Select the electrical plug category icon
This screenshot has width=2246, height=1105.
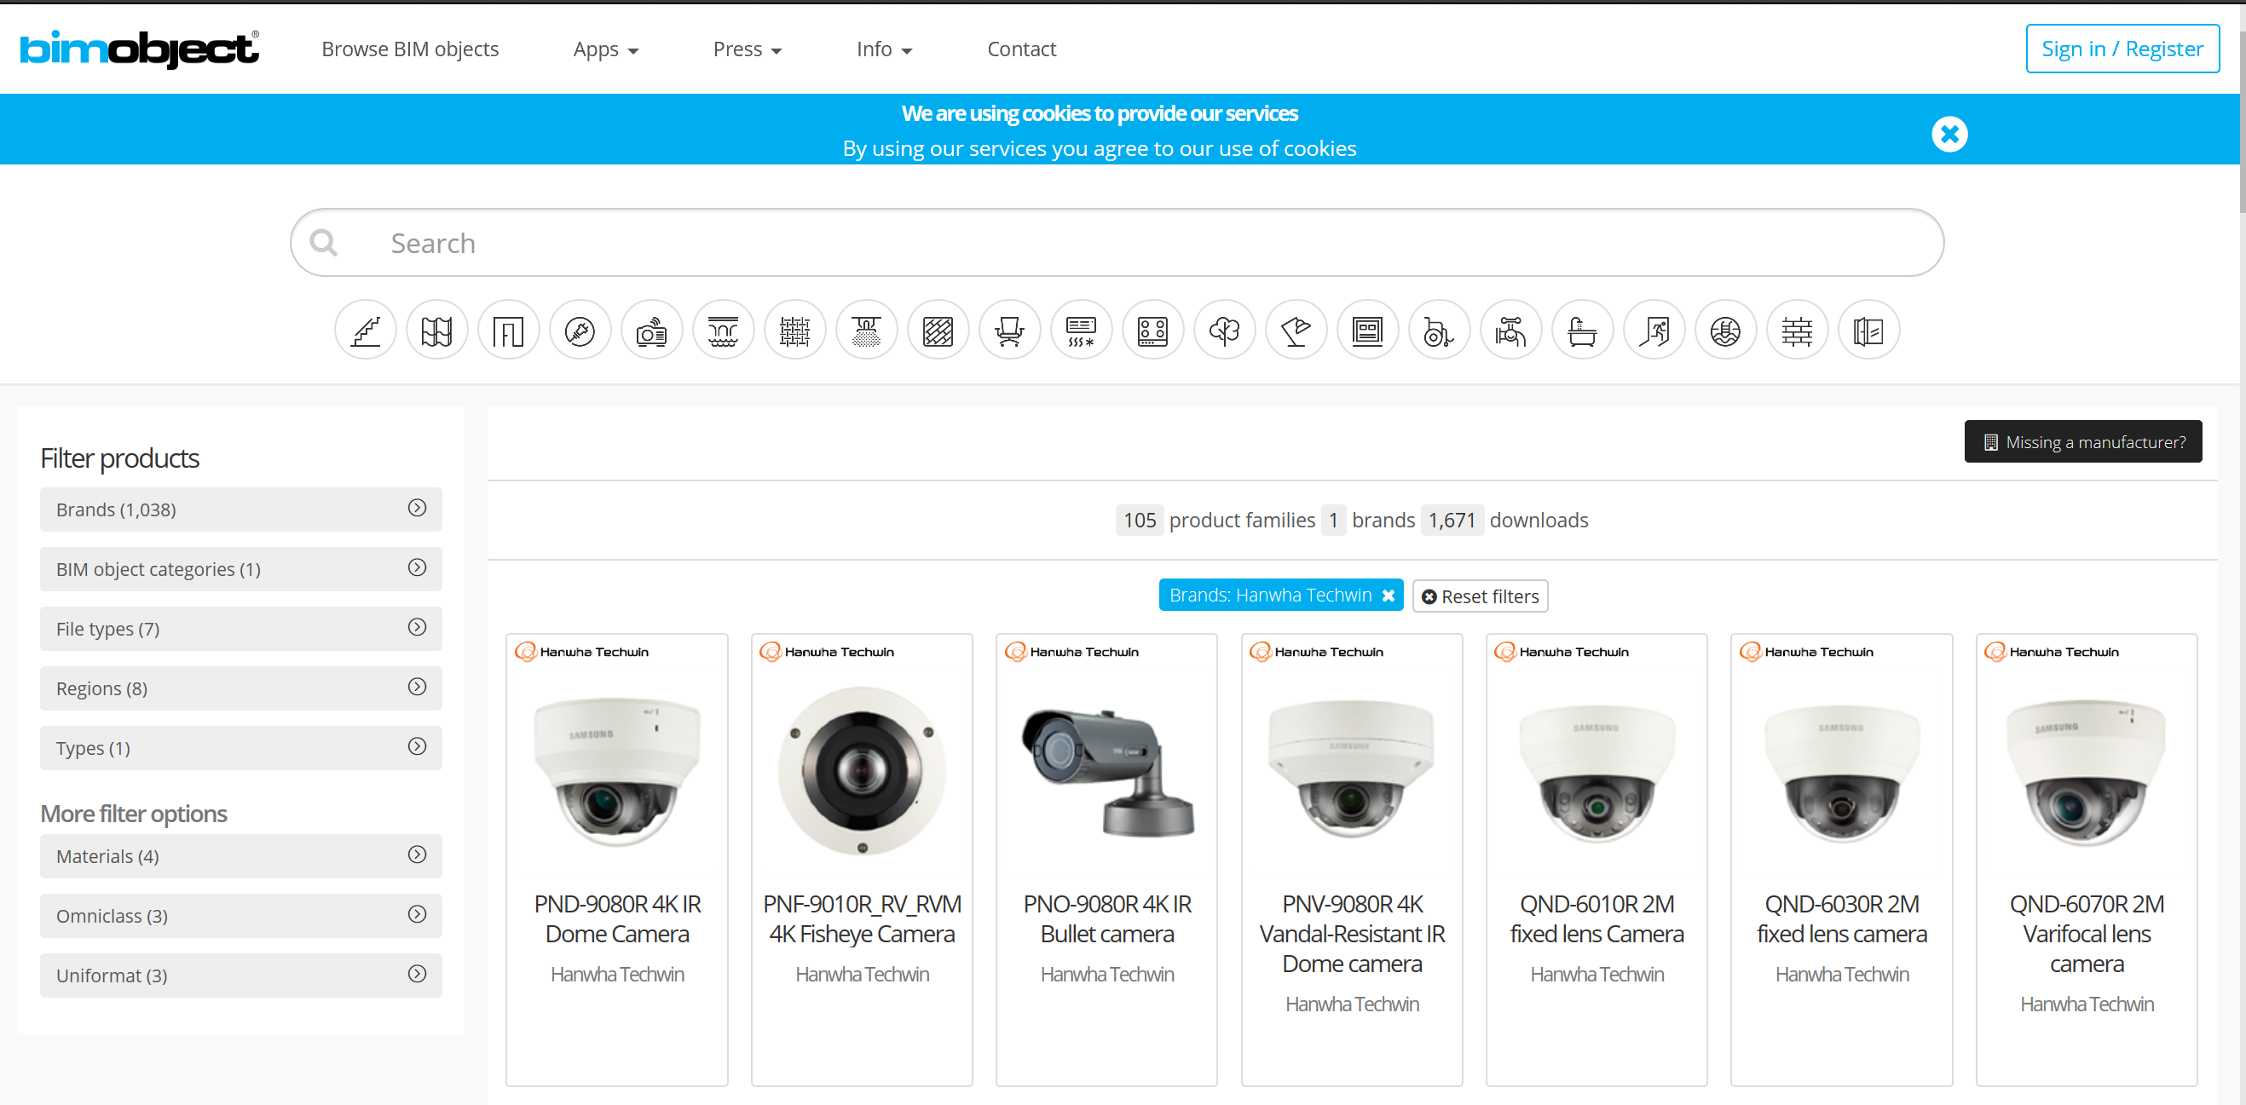[580, 331]
